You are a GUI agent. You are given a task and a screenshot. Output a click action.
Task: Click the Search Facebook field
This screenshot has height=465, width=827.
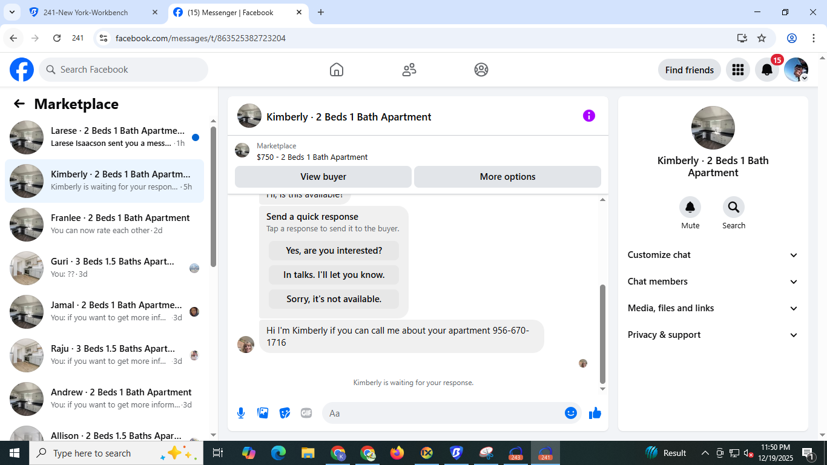124,70
